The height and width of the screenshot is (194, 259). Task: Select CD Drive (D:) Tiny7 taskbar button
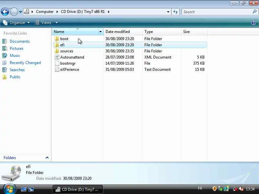tap(78, 189)
